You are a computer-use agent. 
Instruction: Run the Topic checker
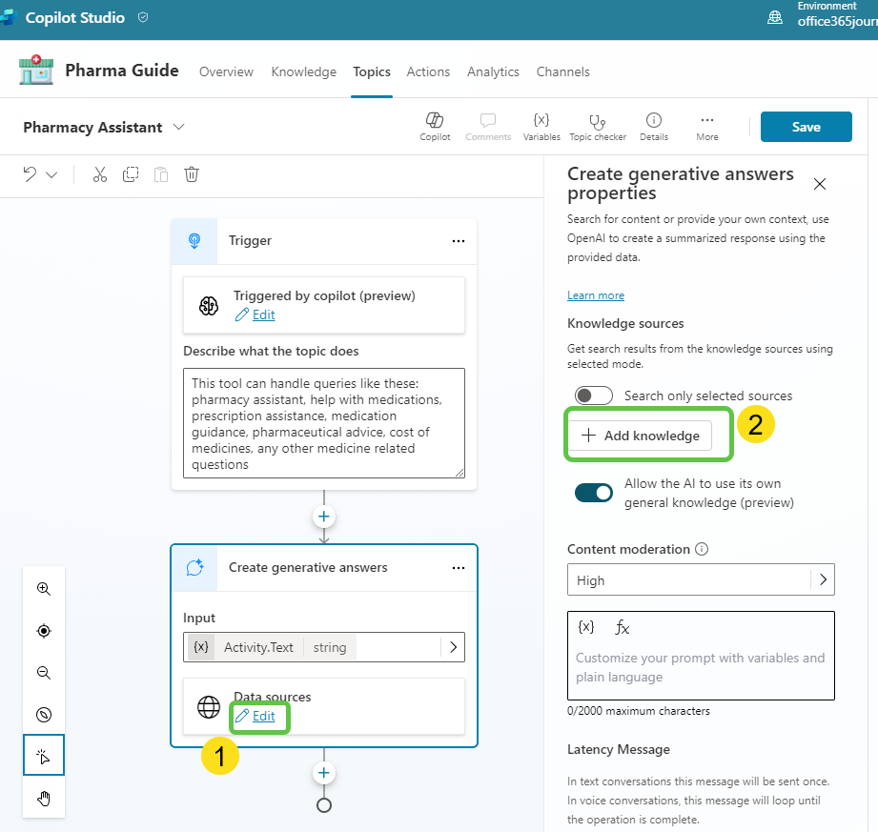tap(597, 125)
